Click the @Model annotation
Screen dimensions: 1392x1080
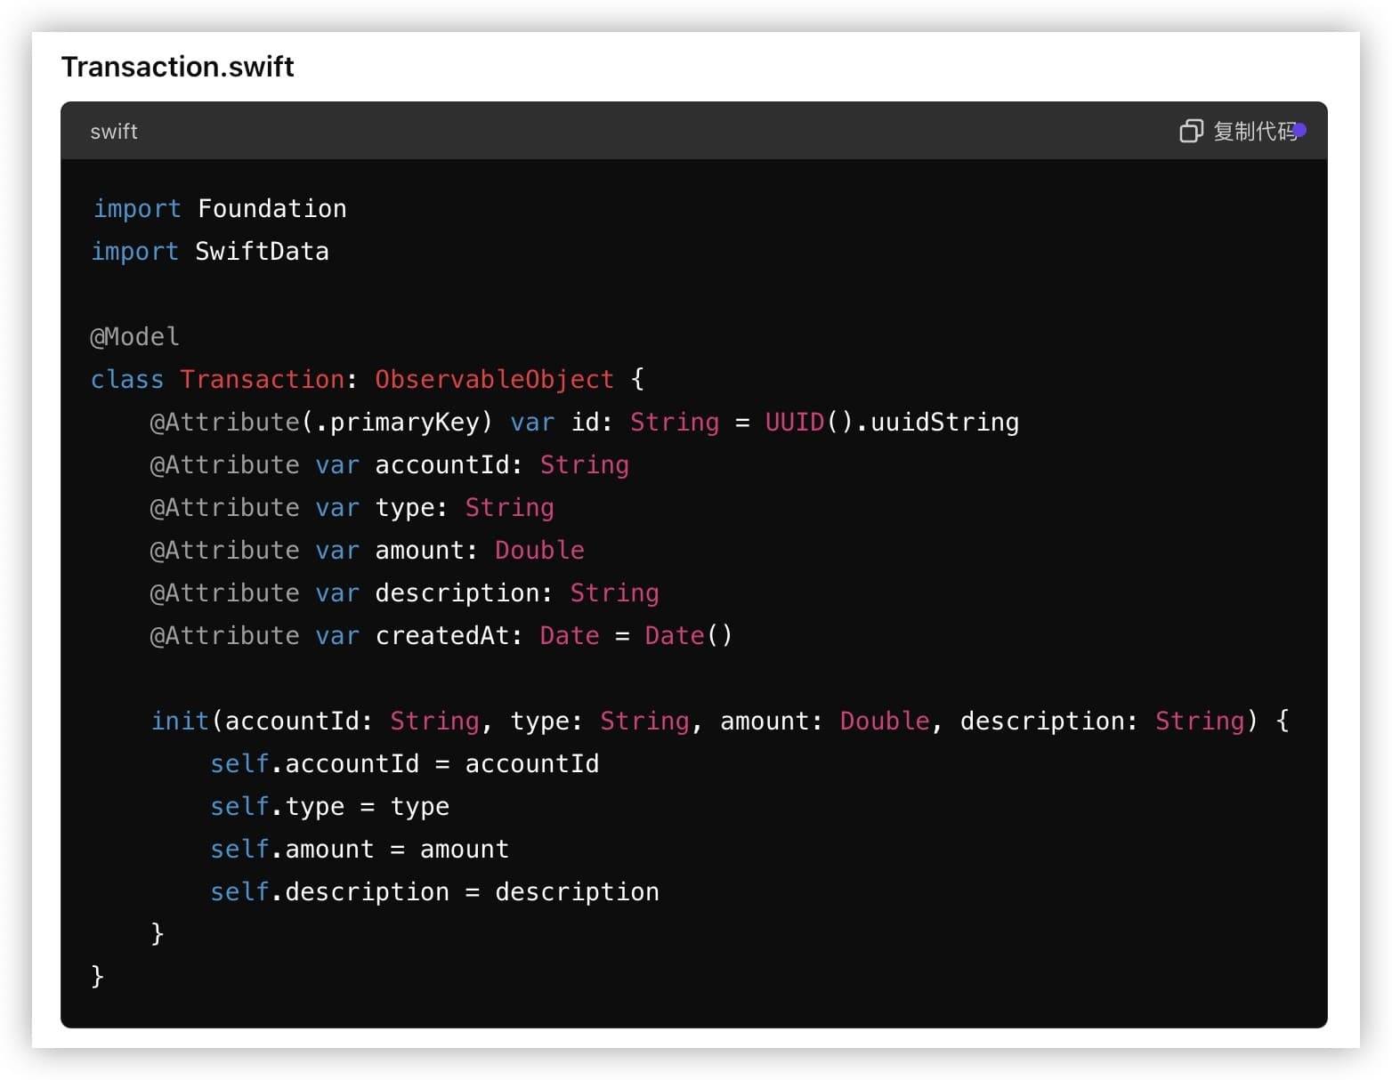(134, 336)
